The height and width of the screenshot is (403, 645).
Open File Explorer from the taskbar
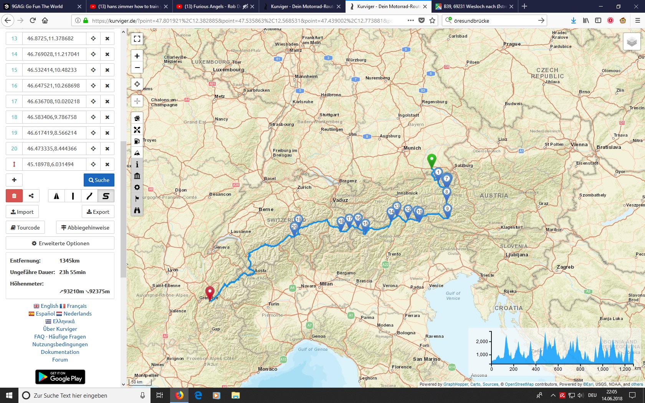(235, 395)
